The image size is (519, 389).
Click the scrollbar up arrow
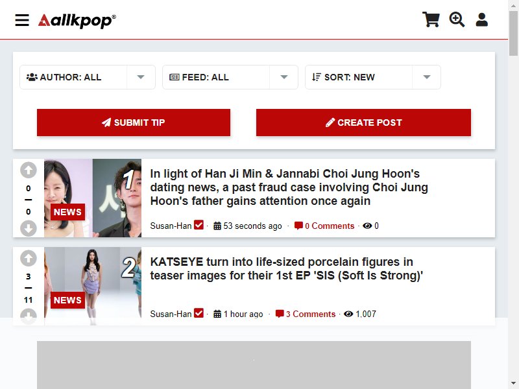[513, 5]
